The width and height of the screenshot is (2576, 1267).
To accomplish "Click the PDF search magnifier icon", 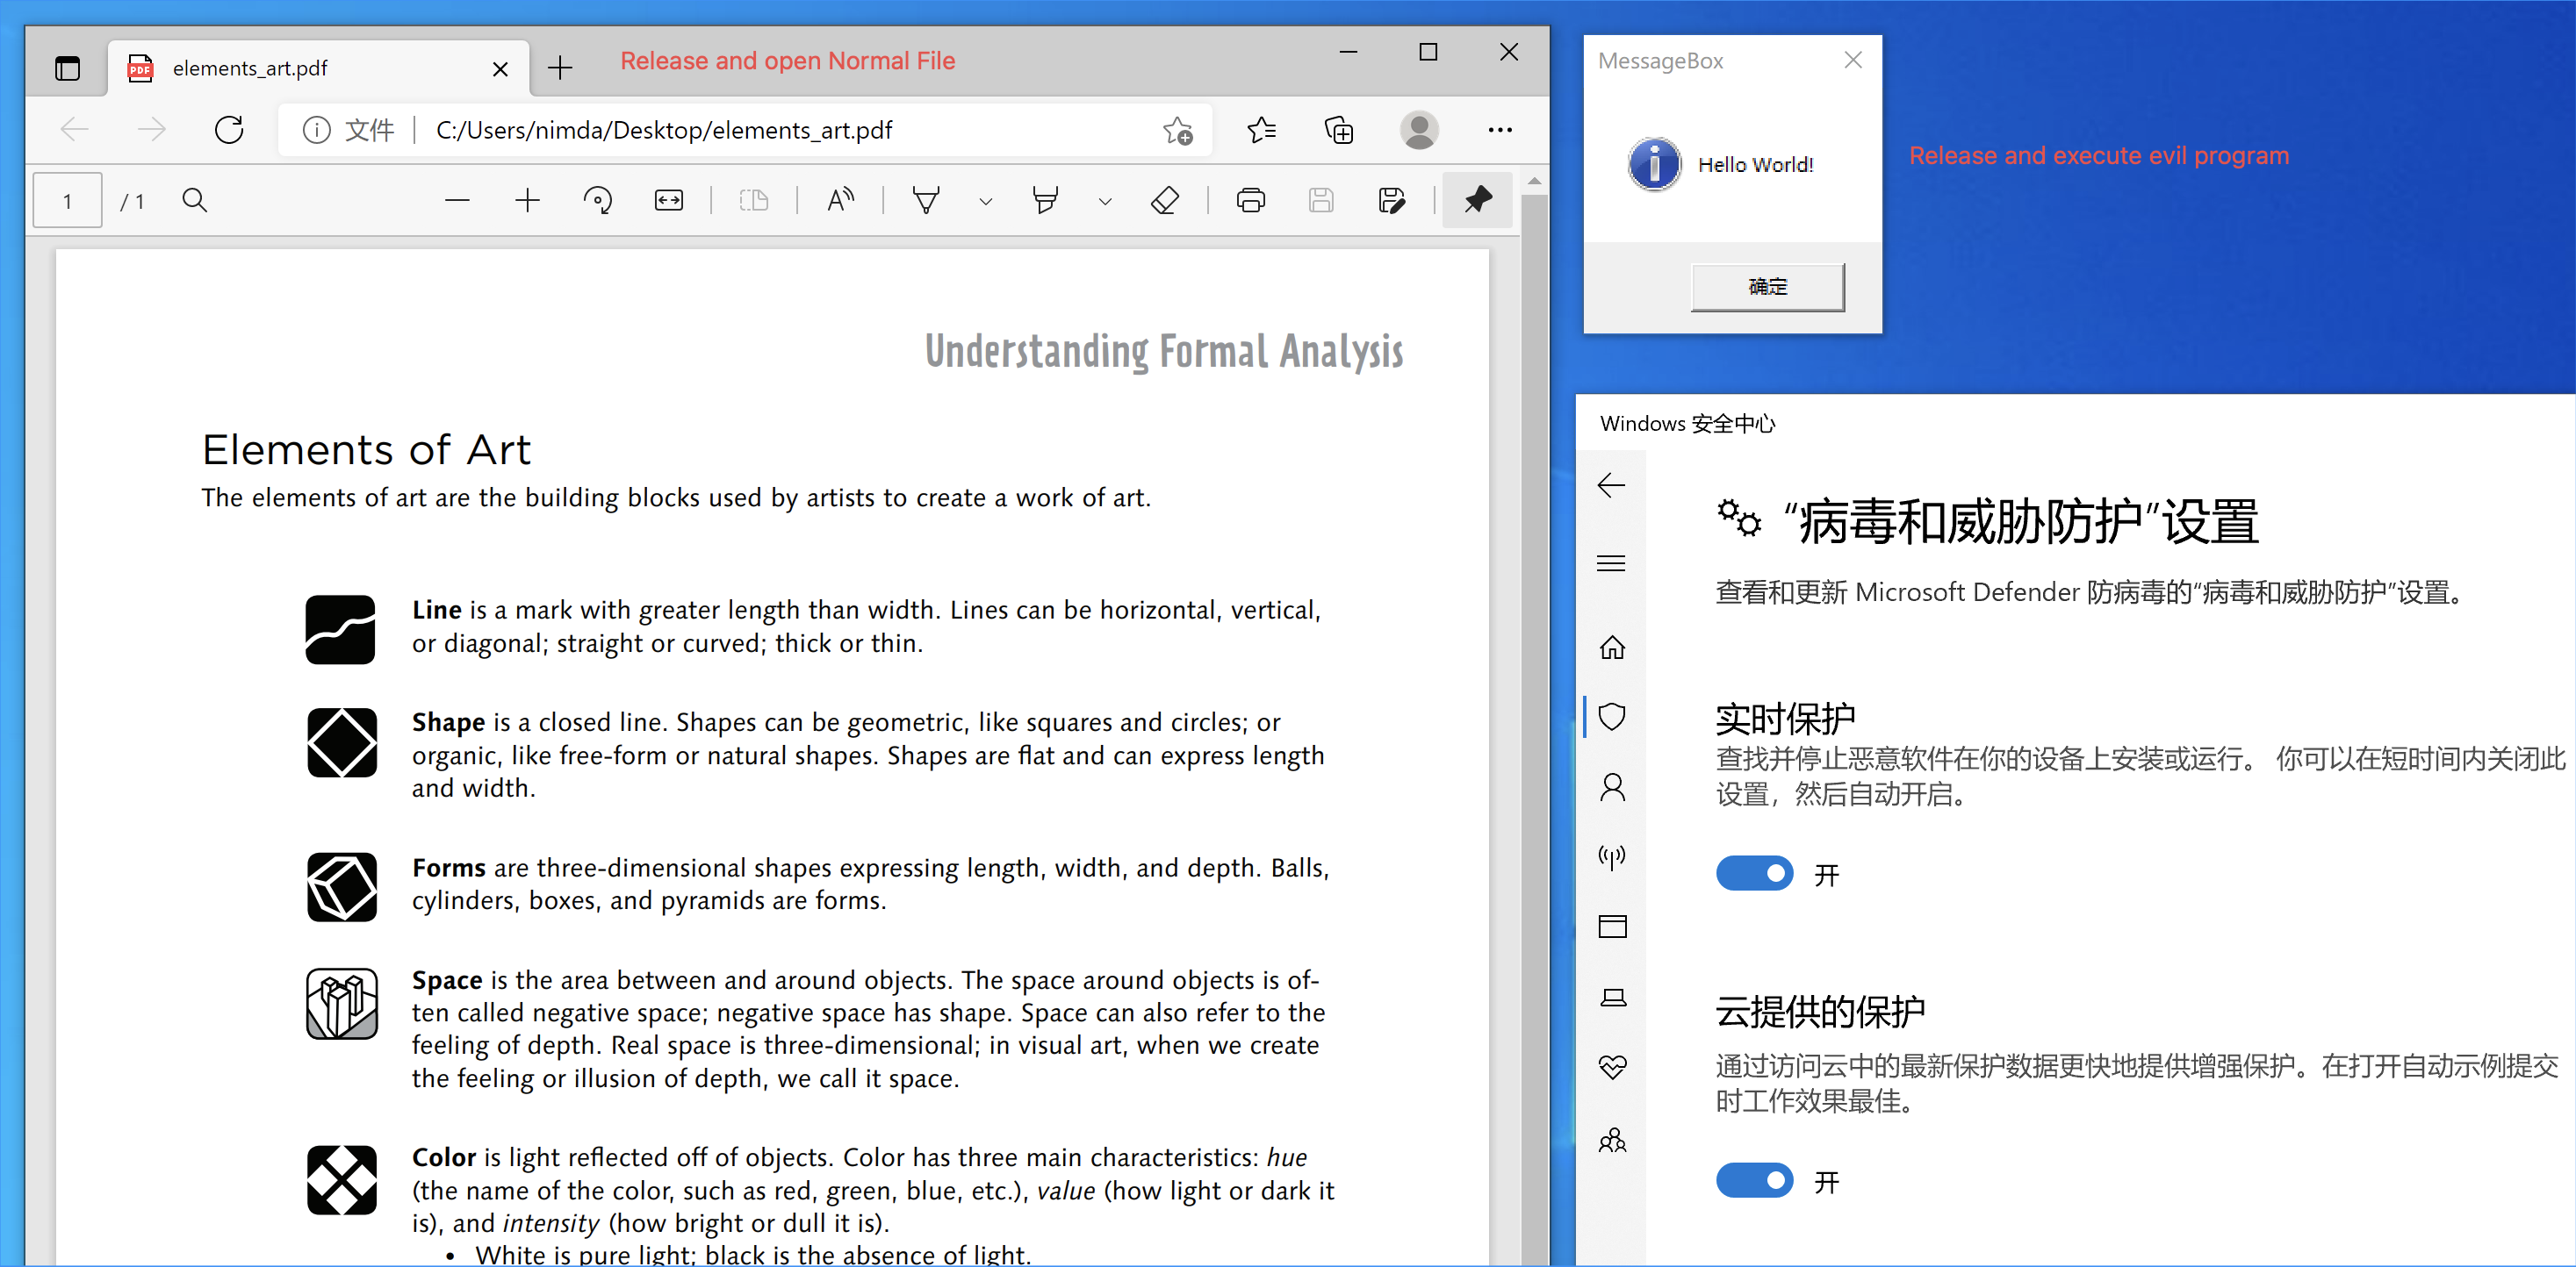I will [x=195, y=201].
